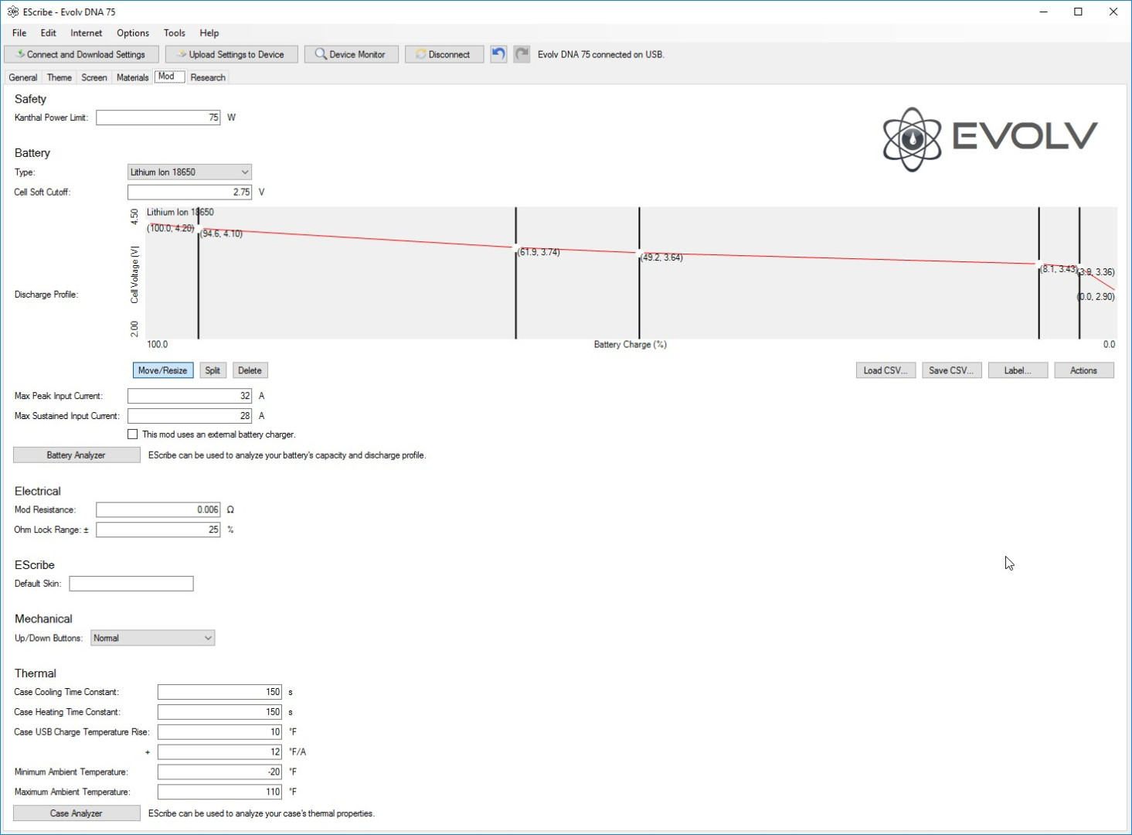
Task: Click the Cell Soft Cutoff field
Action: point(190,192)
